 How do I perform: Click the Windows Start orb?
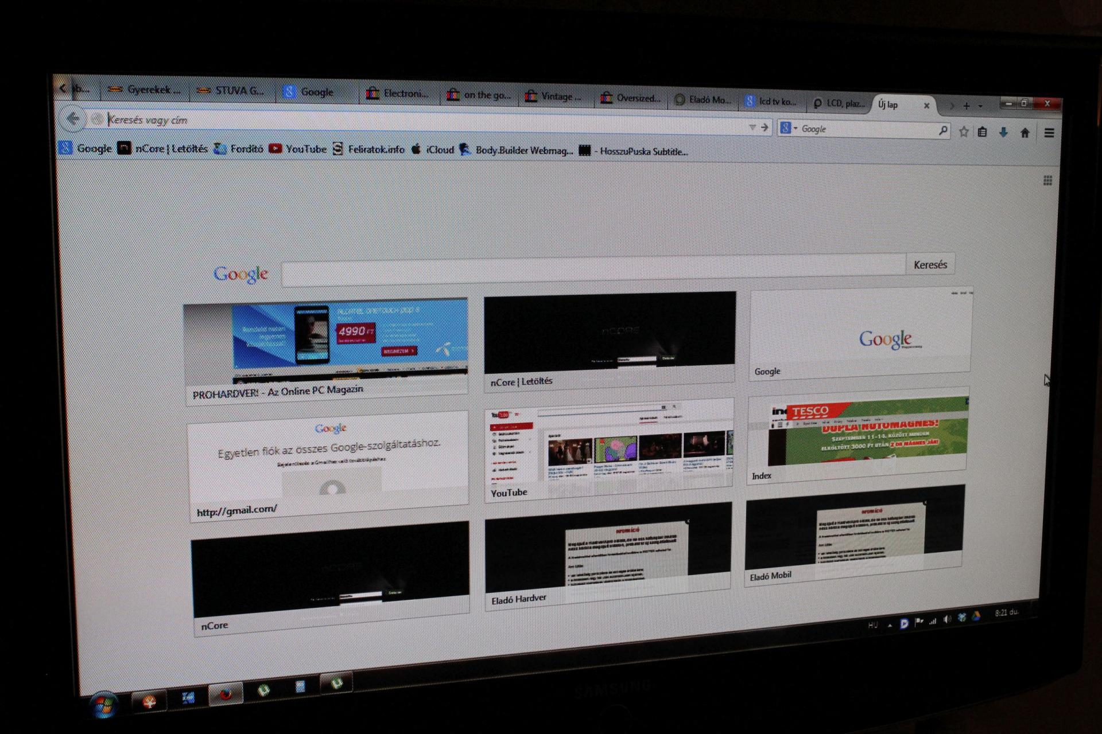pyautogui.click(x=104, y=706)
